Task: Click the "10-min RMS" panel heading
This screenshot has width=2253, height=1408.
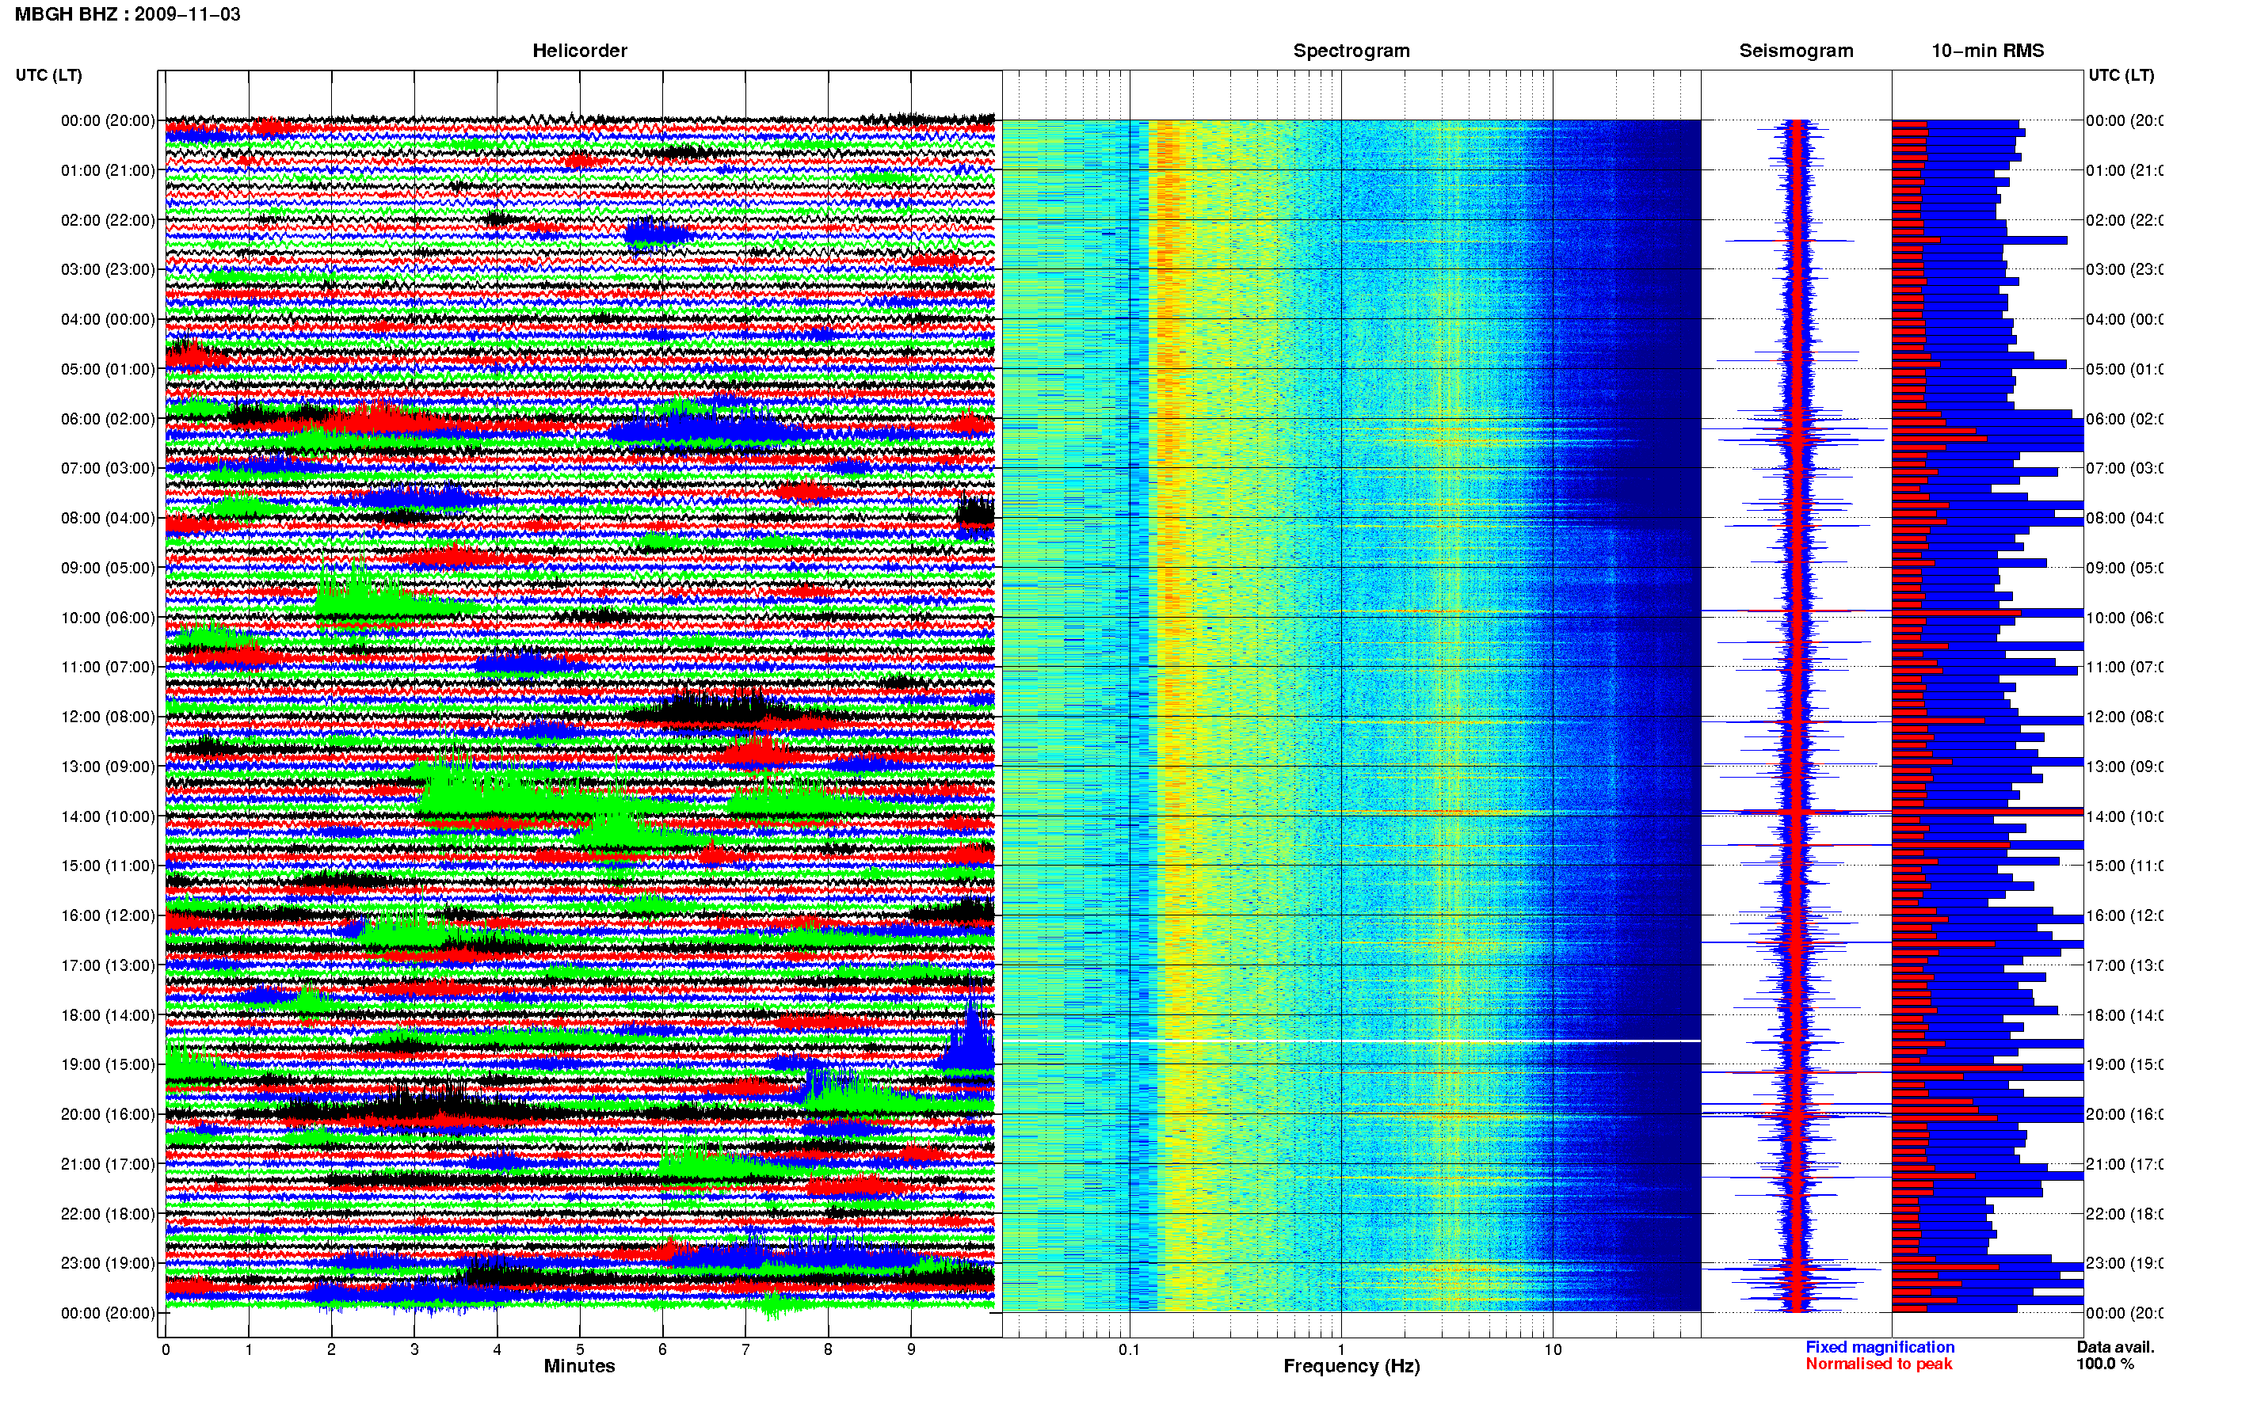Action: 1988,51
